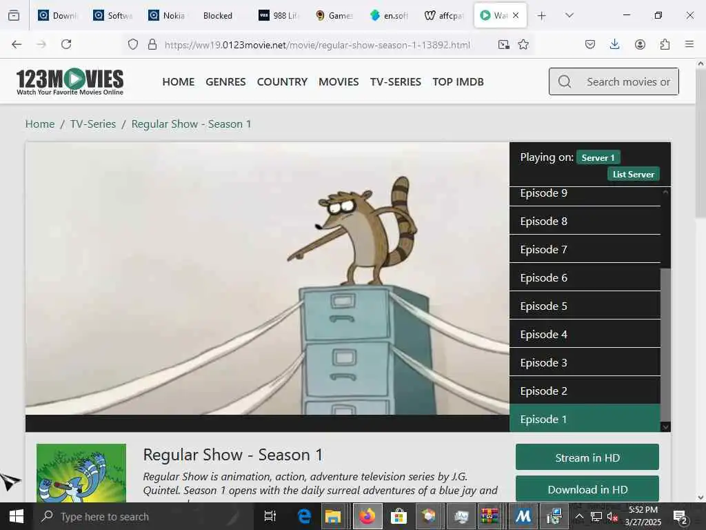This screenshot has height=530, width=706.
Task: Click the browser forward arrow
Action: 41,44
